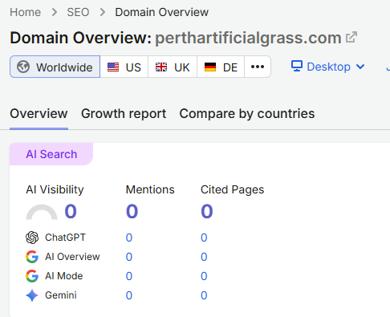Open AI Overview mentions count
Viewport: 390px width, 317px height.
tap(129, 257)
